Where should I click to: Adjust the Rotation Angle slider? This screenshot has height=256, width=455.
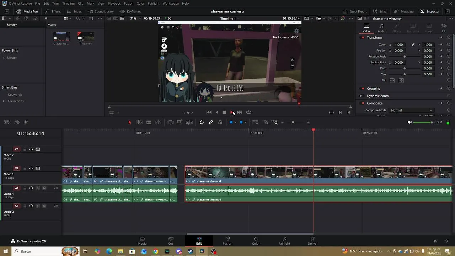[x=405, y=57]
